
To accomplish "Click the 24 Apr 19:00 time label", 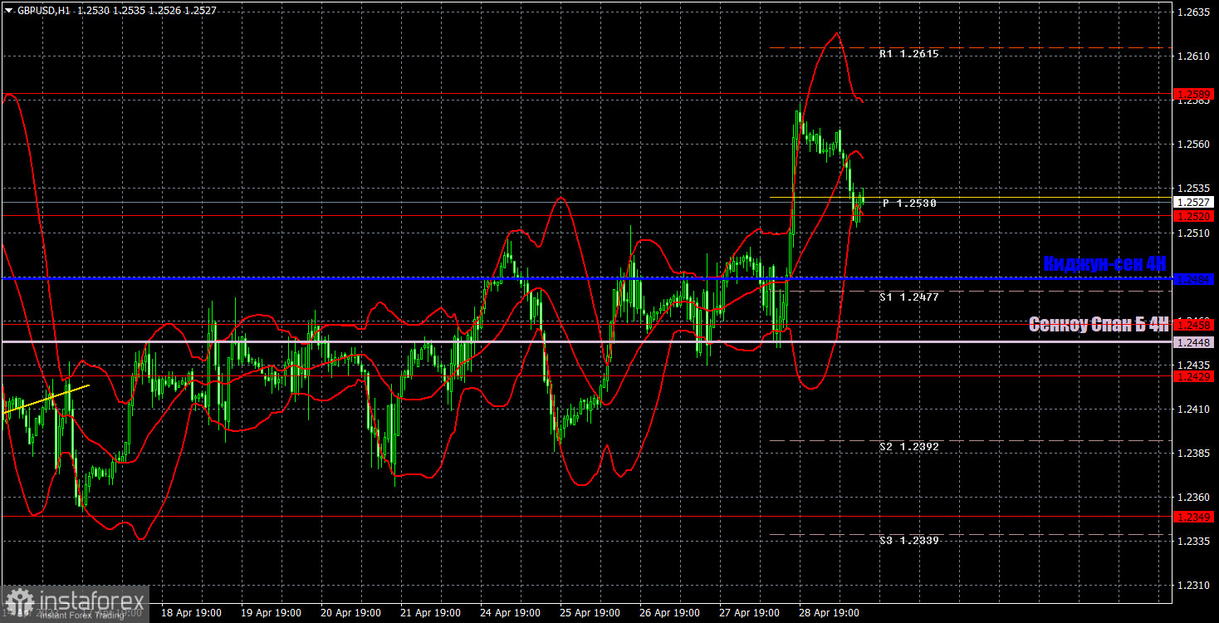I will (512, 613).
